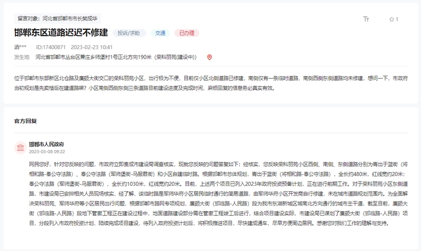
Task: Click the 发生地 address text
Action: 116,57
